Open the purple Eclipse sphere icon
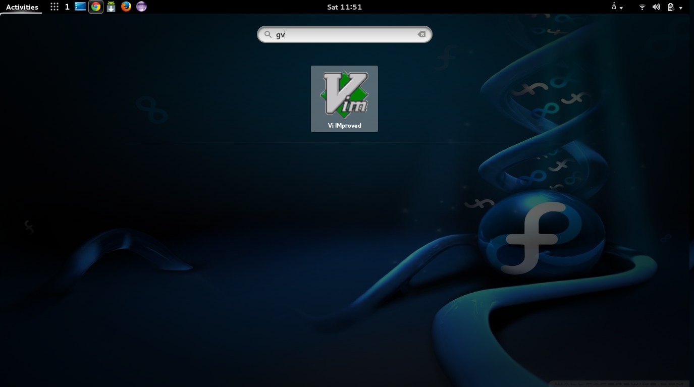Image resolution: width=694 pixels, height=387 pixels. [142, 7]
